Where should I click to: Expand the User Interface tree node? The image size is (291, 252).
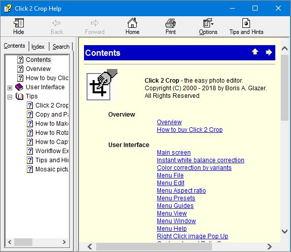(10, 88)
